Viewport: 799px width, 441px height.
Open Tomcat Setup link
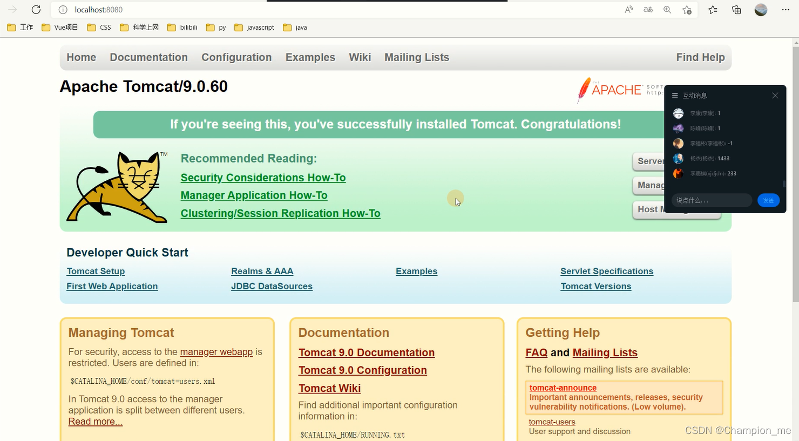(96, 271)
